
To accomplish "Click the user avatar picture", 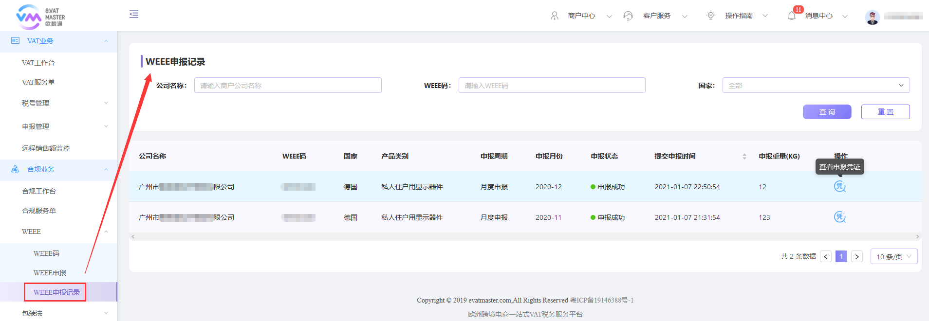I will 873,17.
